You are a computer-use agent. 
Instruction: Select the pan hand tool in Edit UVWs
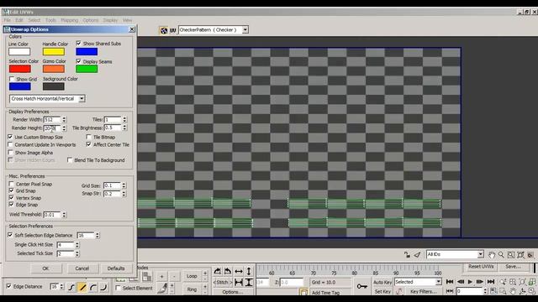pos(492,255)
